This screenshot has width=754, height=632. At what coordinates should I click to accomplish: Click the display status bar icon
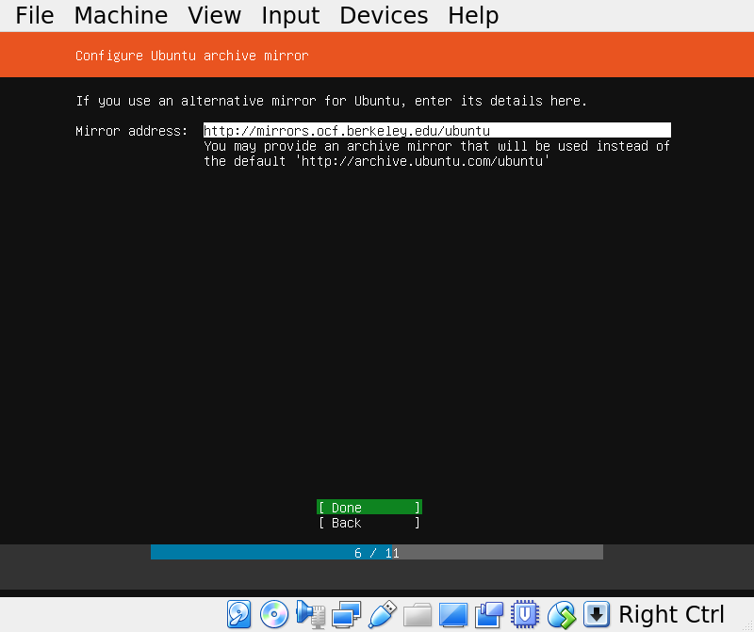pos(453,613)
